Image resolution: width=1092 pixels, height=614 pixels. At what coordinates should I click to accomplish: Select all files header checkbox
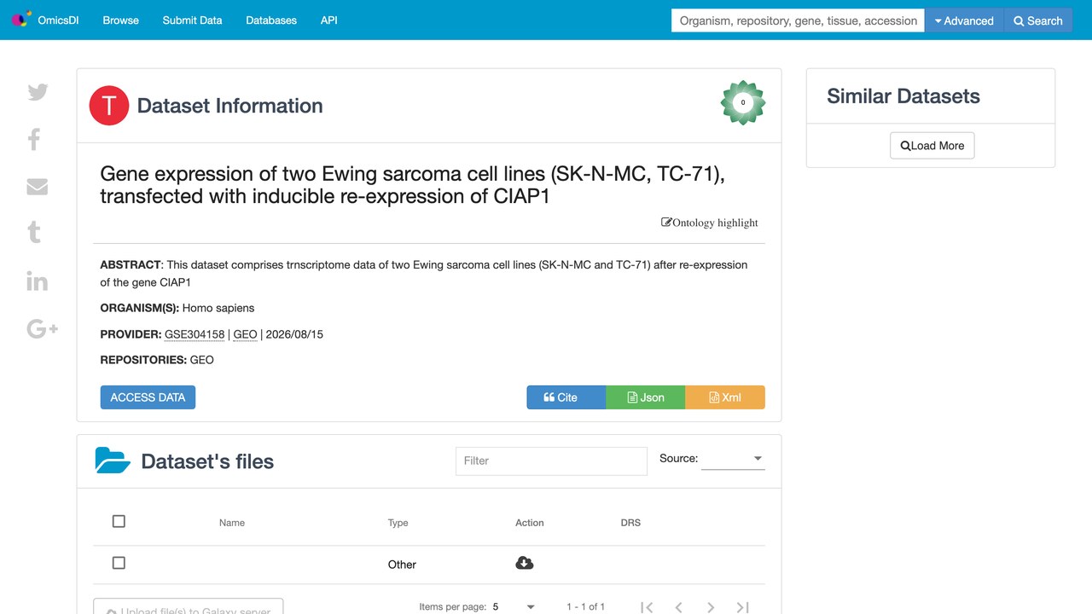(119, 521)
